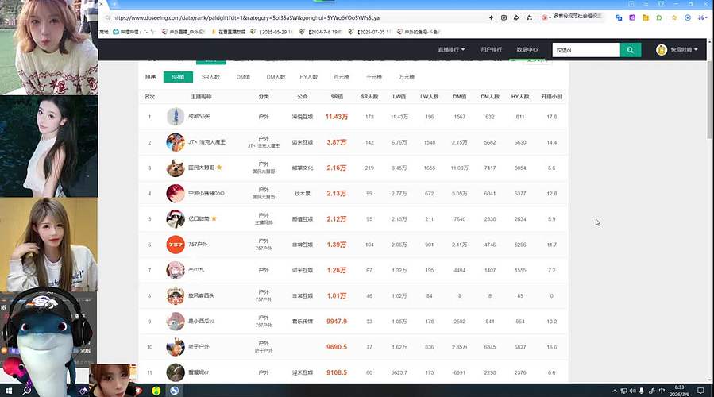Click the site search input field
Viewport: 714px width, 397px height.
(586, 50)
